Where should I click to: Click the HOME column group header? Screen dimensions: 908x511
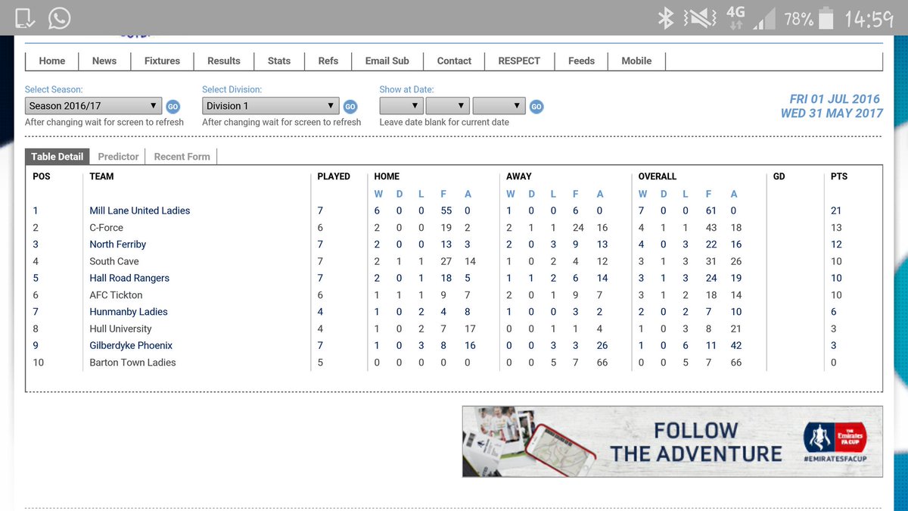pyautogui.click(x=387, y=176)
